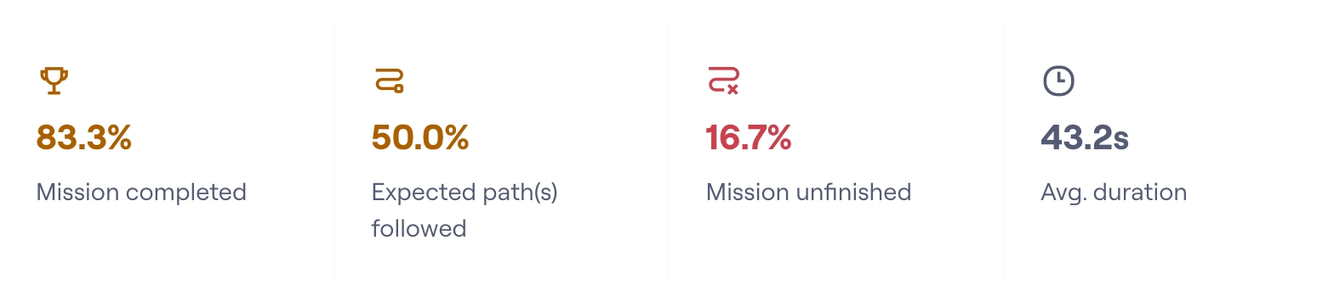Click the word 'Expected' under 50.0%
Screen dimensions: 1334x307
tap(420, 193)
